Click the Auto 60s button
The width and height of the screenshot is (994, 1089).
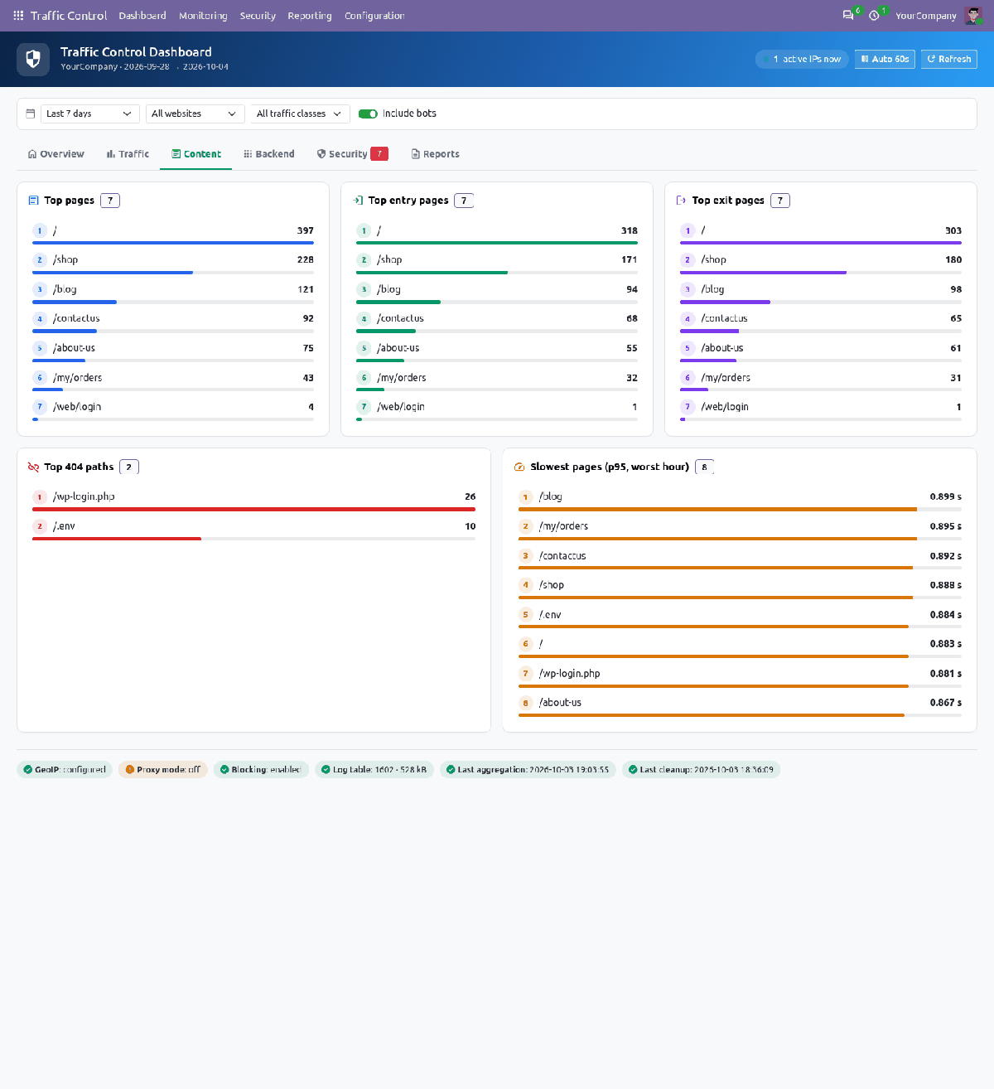click(x=885, y=59)
